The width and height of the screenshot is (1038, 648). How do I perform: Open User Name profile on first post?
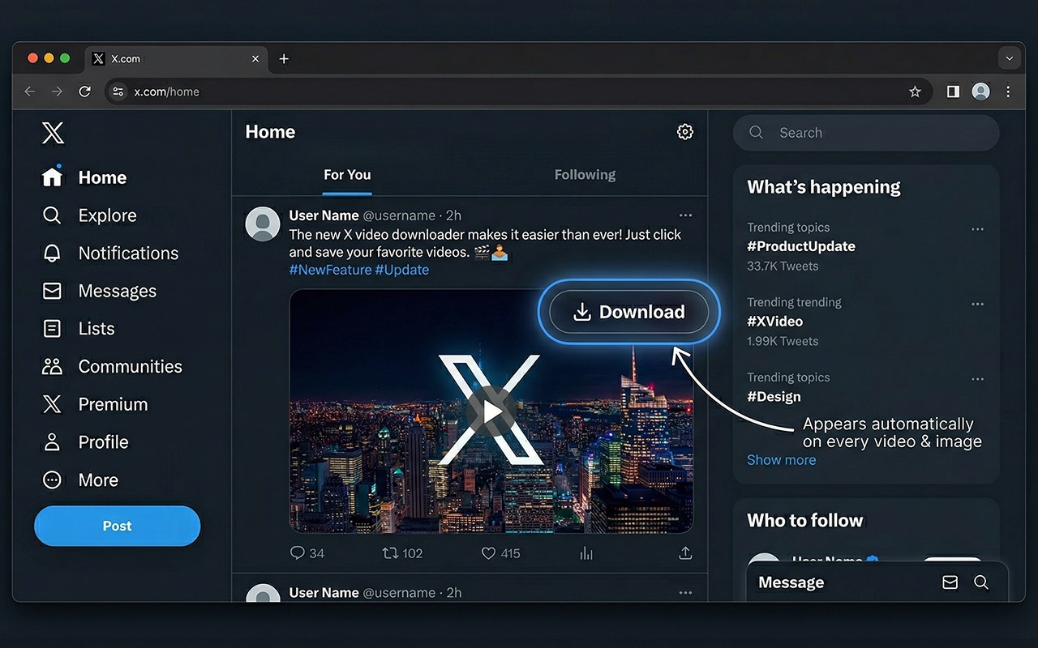point(324,215)
